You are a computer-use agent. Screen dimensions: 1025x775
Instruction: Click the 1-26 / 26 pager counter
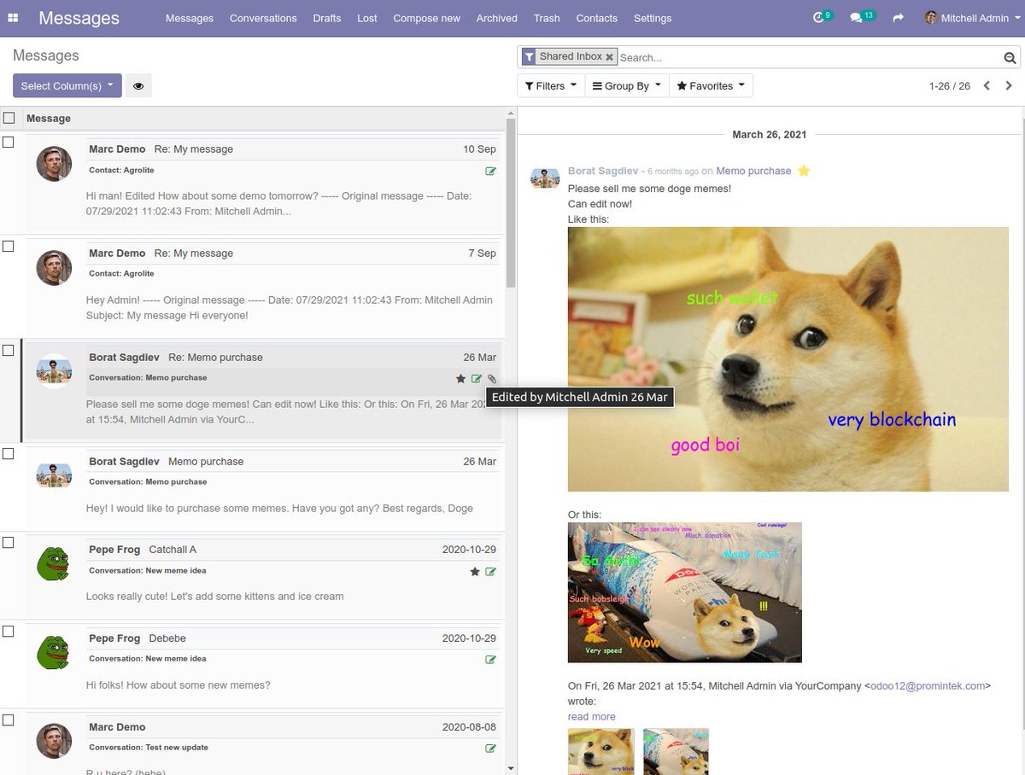click(949, 85)
